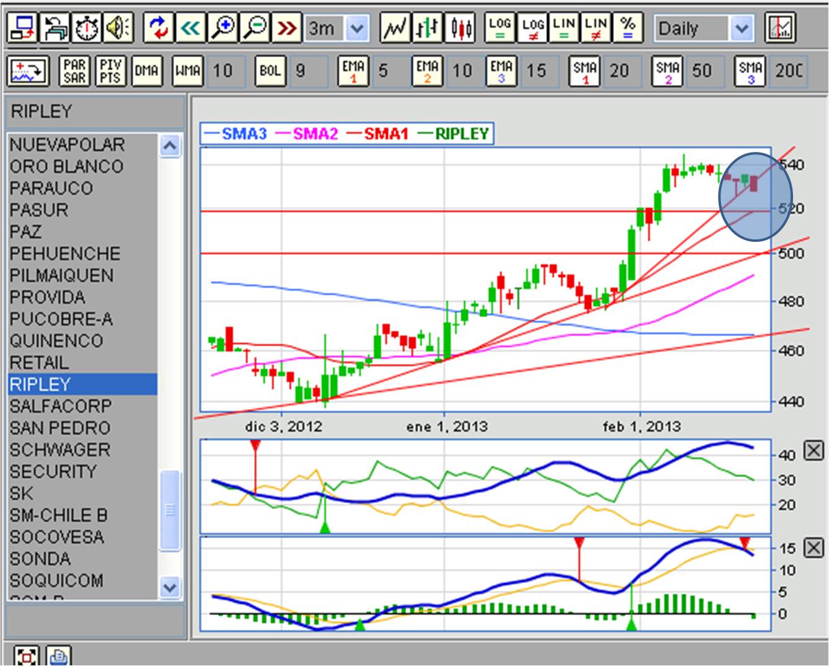The image size is (829, 666).
Task: Click the stock list scrollbar thumb
Action: coord(169,510)
